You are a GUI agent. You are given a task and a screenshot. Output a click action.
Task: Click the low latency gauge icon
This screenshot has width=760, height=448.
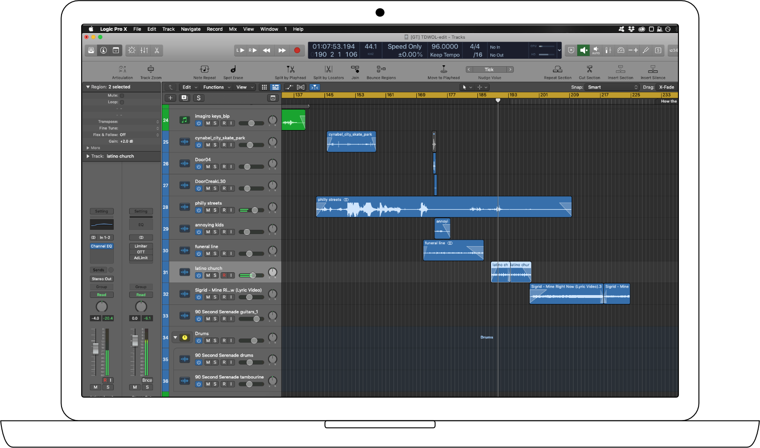click(x=621, y=50)
